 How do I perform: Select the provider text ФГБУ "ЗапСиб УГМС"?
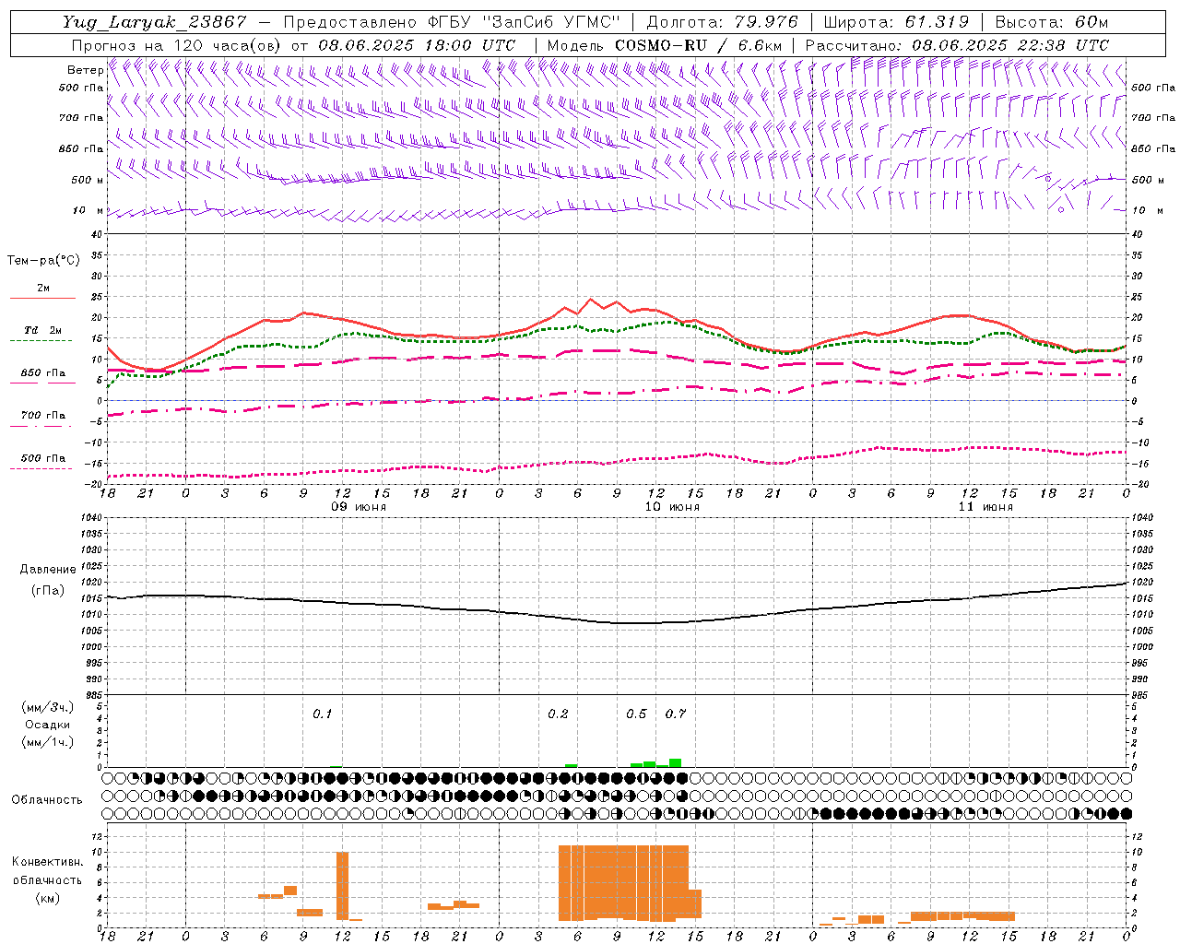525,22
